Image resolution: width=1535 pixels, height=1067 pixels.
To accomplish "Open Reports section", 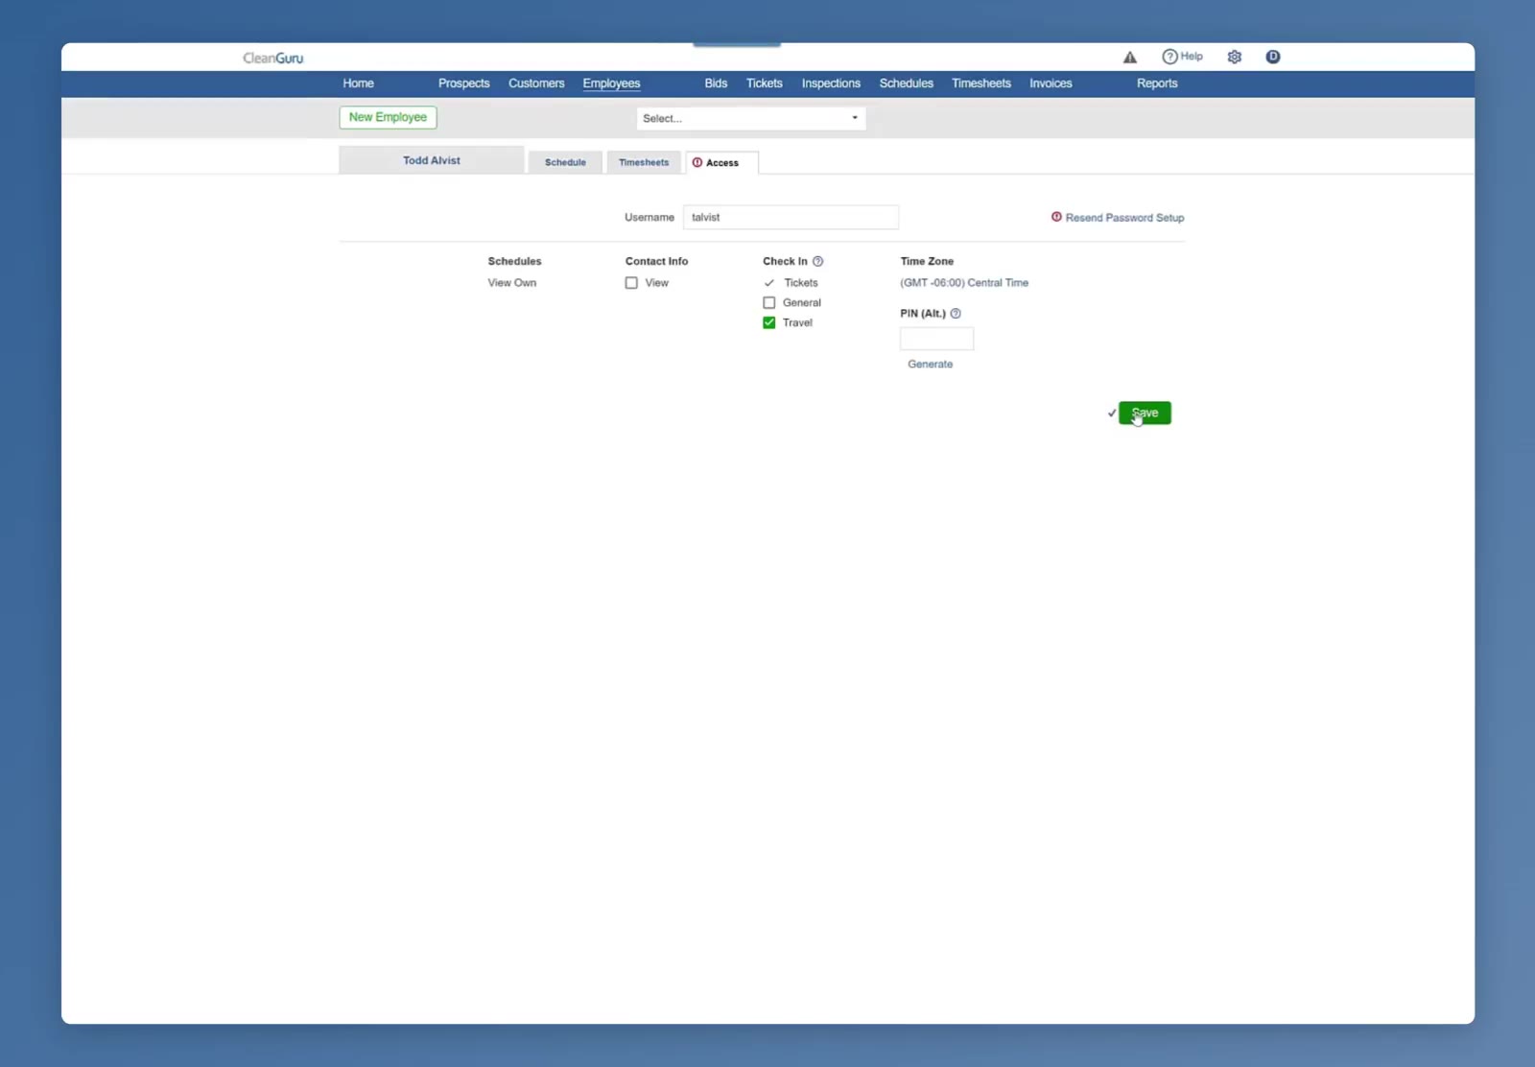I will pos(1157,83).
